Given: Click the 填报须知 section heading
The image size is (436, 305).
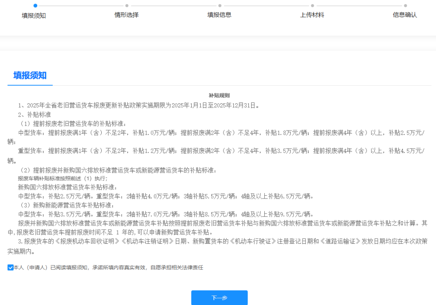Looking at the screenshot, I should pos(30,75).
